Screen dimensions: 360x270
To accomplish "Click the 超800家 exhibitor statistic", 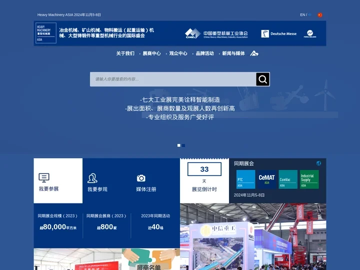I will 107,227.
